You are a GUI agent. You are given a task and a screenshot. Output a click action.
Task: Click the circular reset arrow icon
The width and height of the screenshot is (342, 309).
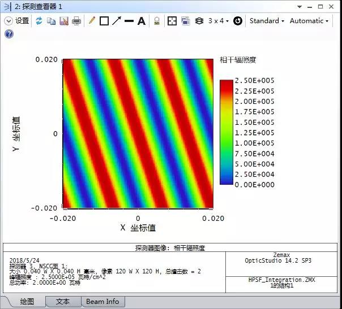coord(237,21)
